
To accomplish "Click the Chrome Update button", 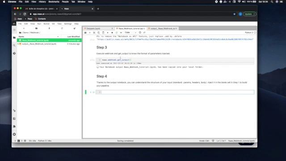I will tap(249, 14).
